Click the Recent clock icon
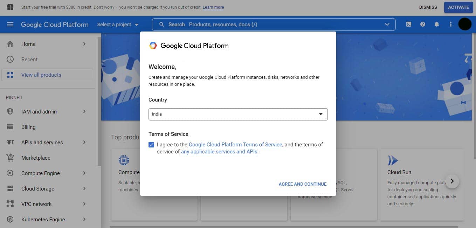 click(x=10, y=60)
